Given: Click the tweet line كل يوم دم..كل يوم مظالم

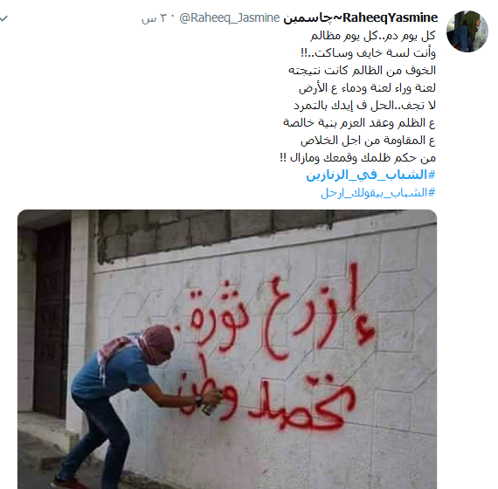Looking at the screenshot, I should (x=372, y=36).
